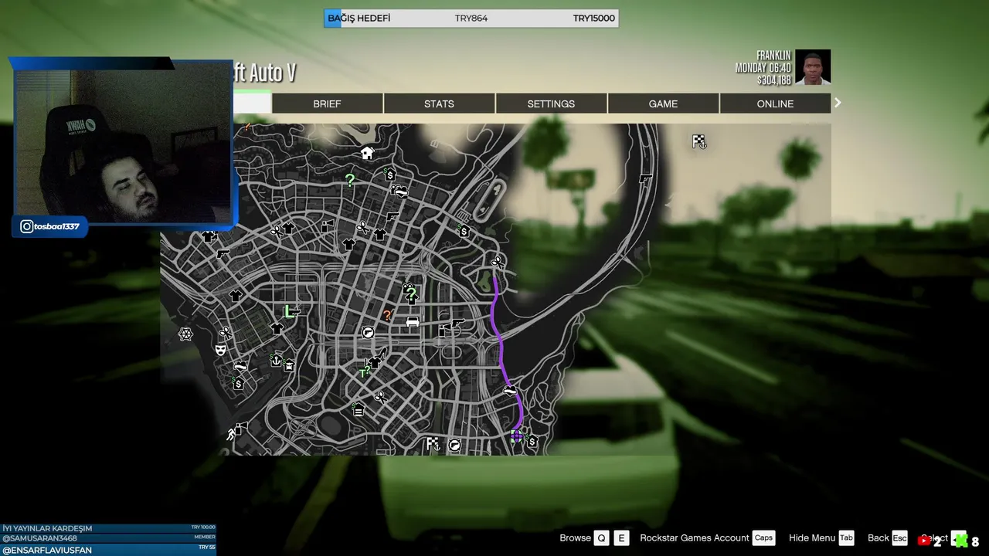Click the Rockstar Games Account Caps button

(763, 538)
